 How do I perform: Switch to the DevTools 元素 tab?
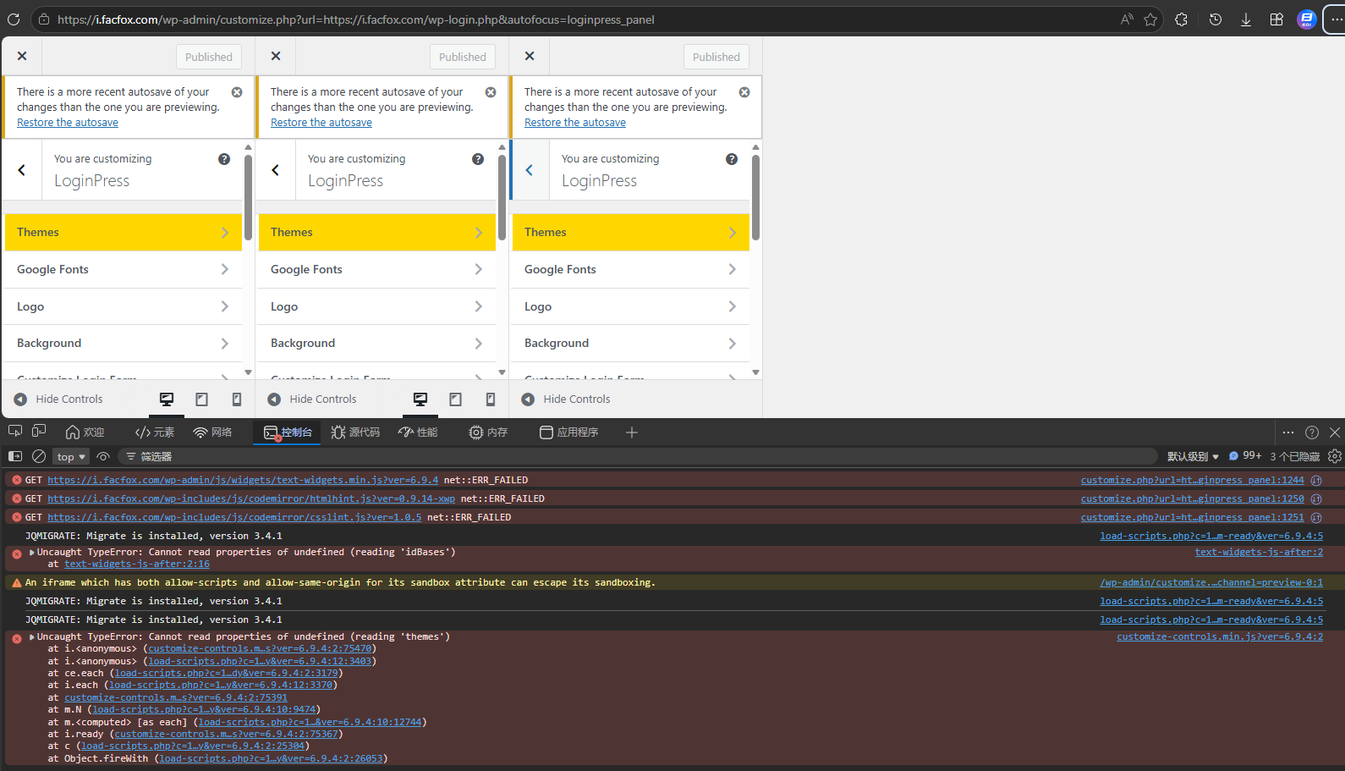point(155,432)
